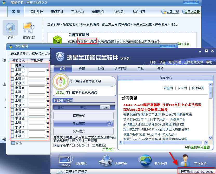Open 瑞星2010版暴力公测第二阶段 news
The image size is (216, 174).
click(x=146, y=109)
